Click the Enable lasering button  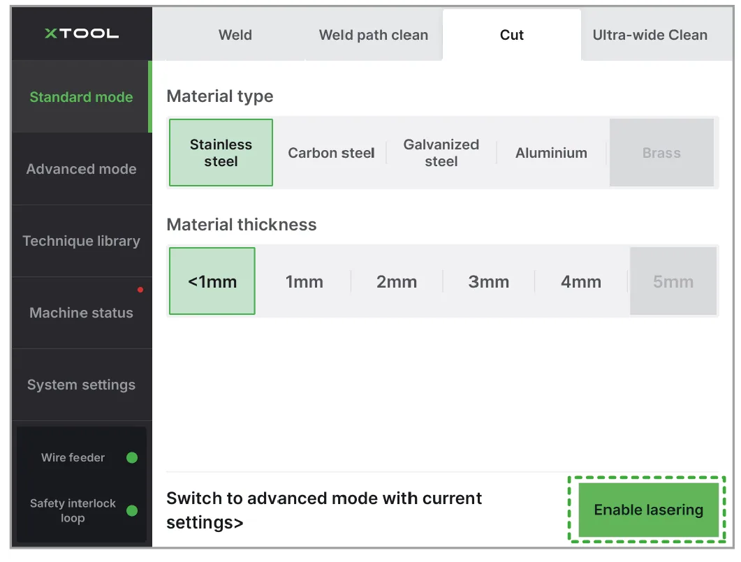click(648, 510)
